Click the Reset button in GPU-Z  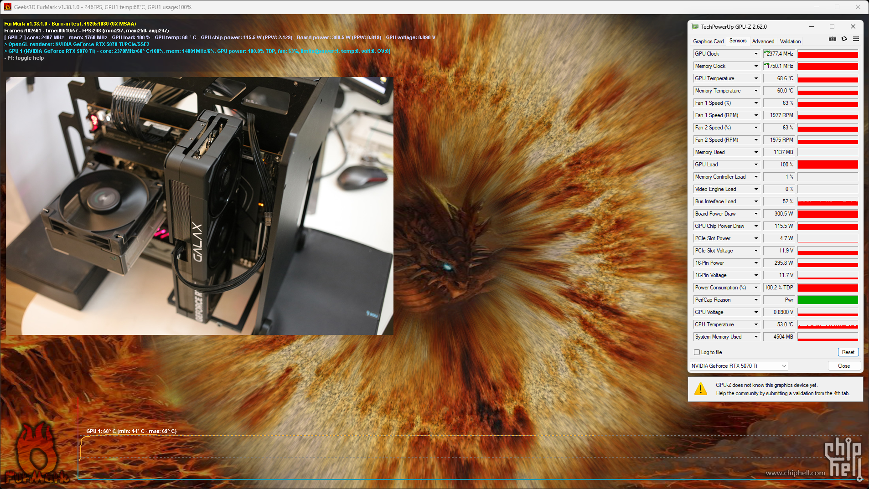(x=848, y=352)
